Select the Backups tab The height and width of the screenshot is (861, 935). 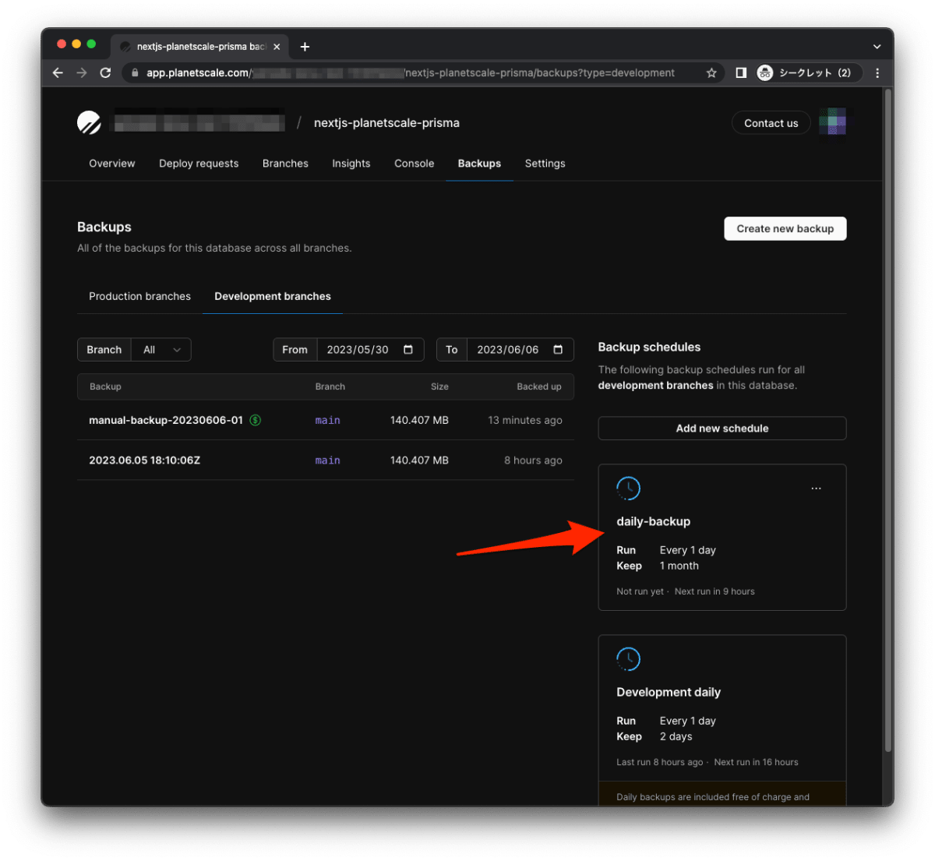(479, 164)
